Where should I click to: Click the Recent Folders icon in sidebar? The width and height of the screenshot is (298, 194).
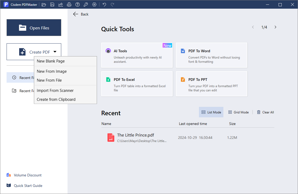14,91
